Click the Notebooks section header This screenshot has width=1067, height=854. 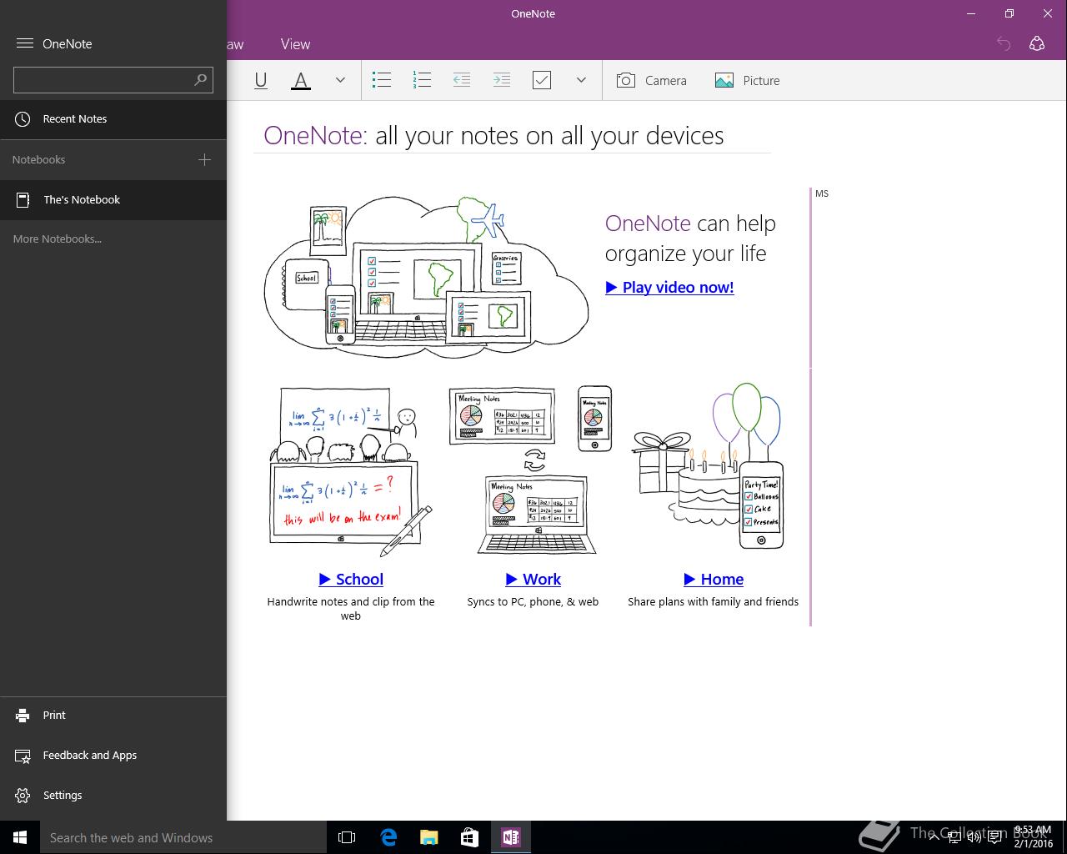39,159
